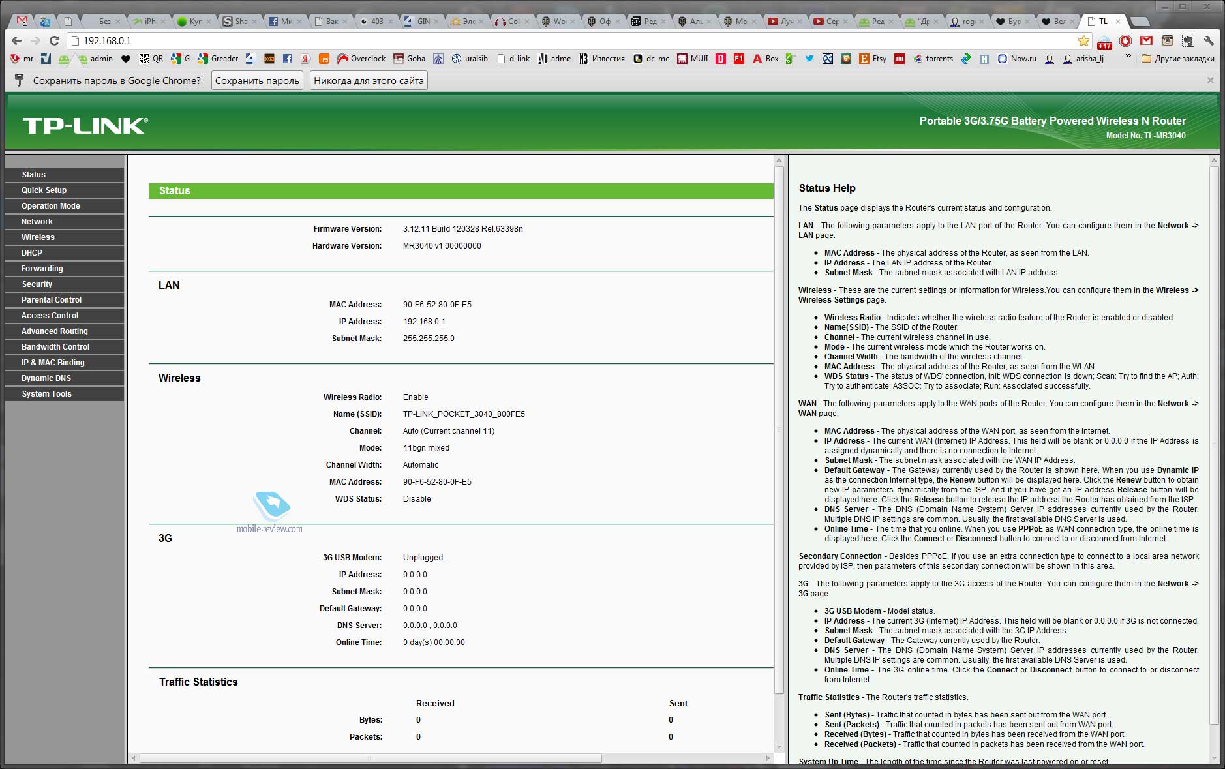The width and height of the screenshot is (1225, 769).
Task: Open the Box bookmark
Action: coord(766,59)
